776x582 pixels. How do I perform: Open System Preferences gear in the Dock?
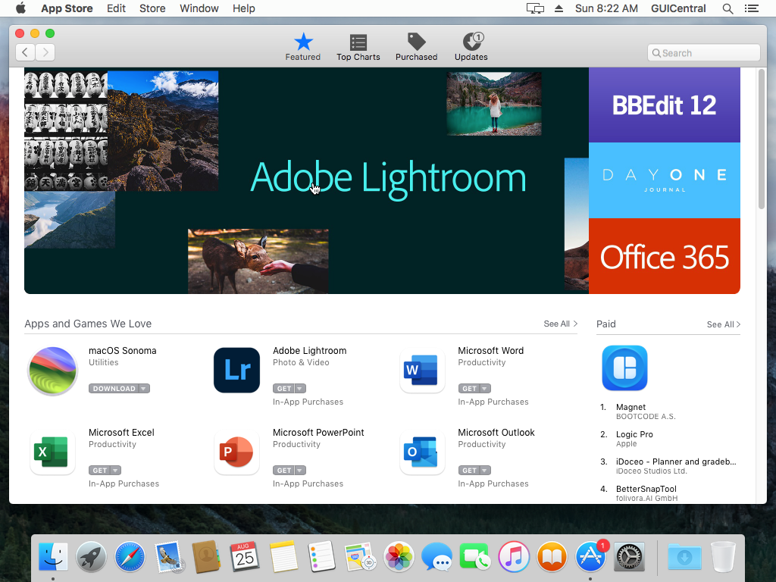629,557
